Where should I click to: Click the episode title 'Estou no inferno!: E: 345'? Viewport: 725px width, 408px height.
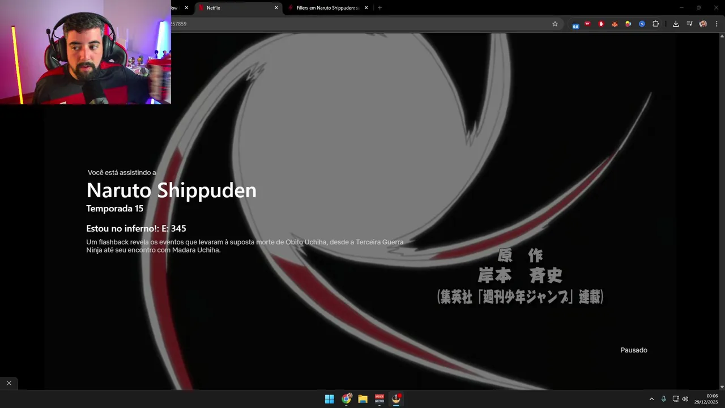pos(136,228)
